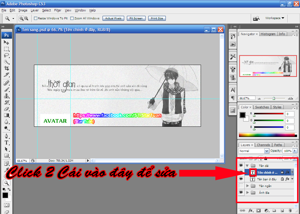The width and height of the screenshot is (300, 214).
Task: Select the Move tool
Action: (6, 42)
